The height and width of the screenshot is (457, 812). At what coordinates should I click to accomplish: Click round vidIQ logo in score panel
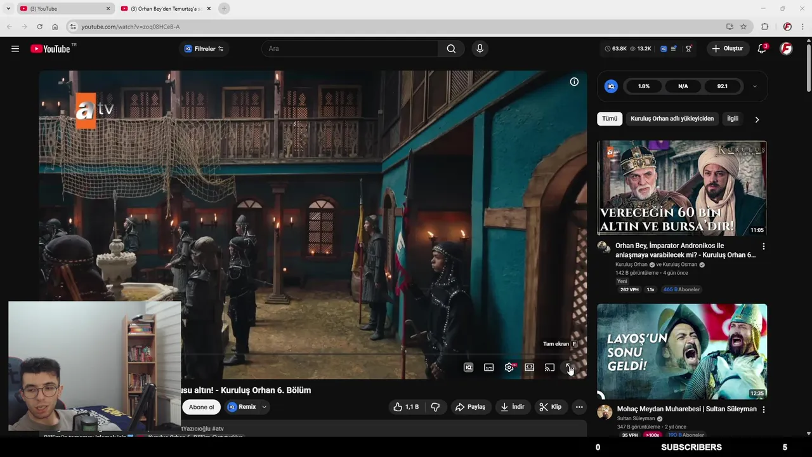[x=611, y=86]
